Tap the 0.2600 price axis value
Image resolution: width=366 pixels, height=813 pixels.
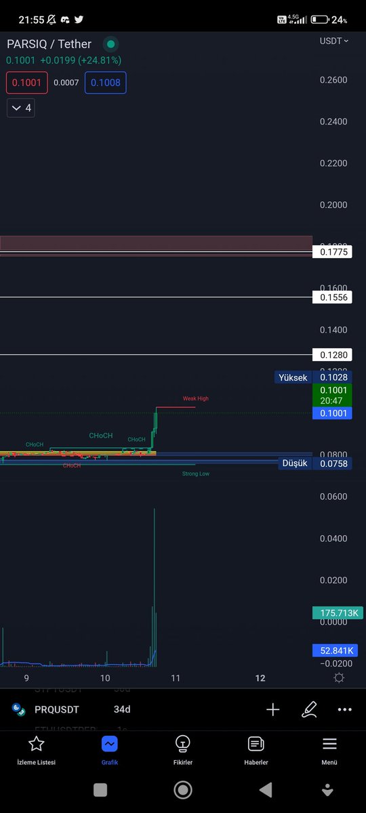click(333, 80)
